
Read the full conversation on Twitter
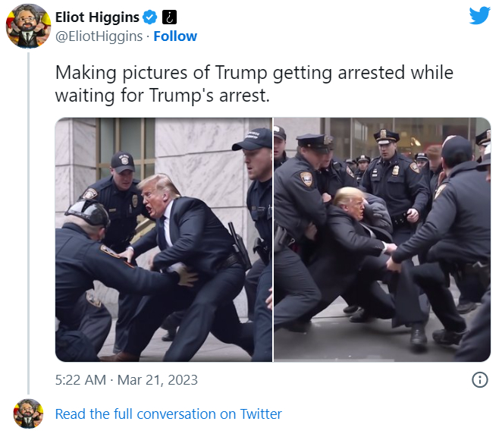168,414
